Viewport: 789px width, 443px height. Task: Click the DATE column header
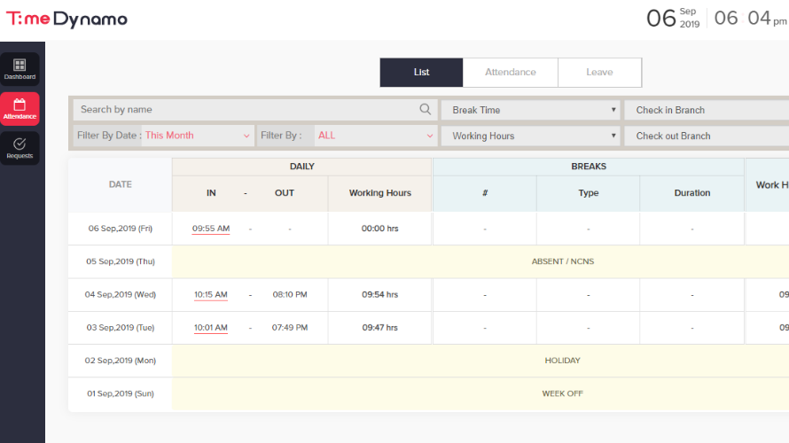click(x=120, y=184)
